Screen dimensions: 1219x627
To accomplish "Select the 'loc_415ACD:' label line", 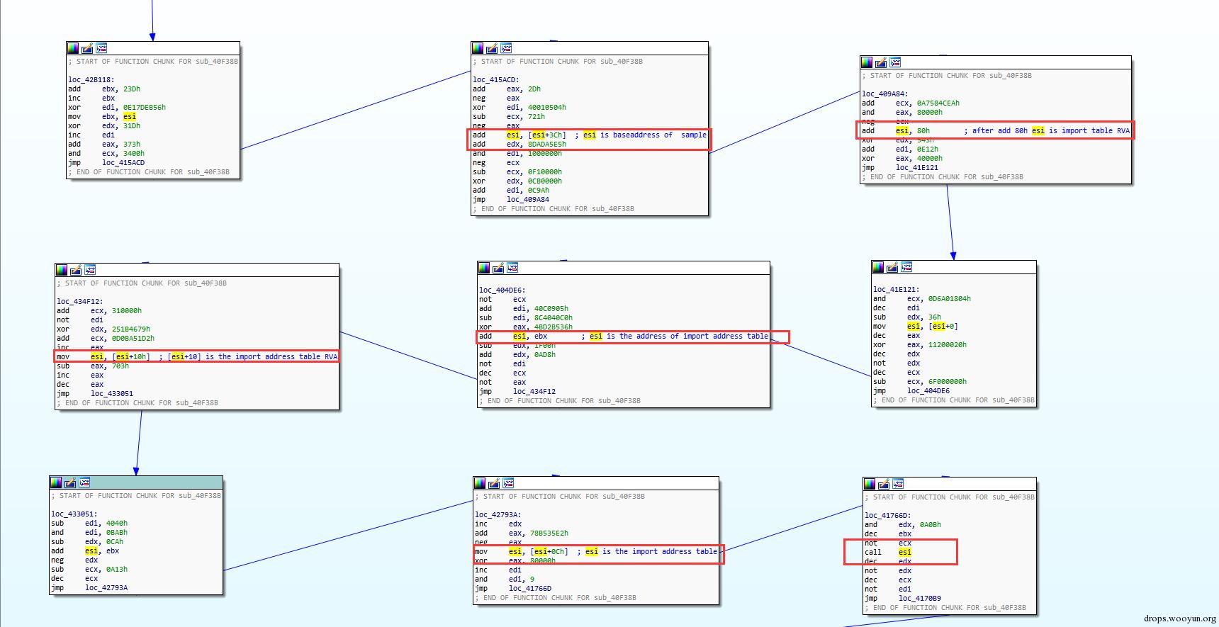I will [496, 79].
